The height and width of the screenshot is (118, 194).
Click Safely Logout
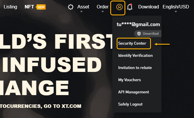coord(130,104)
